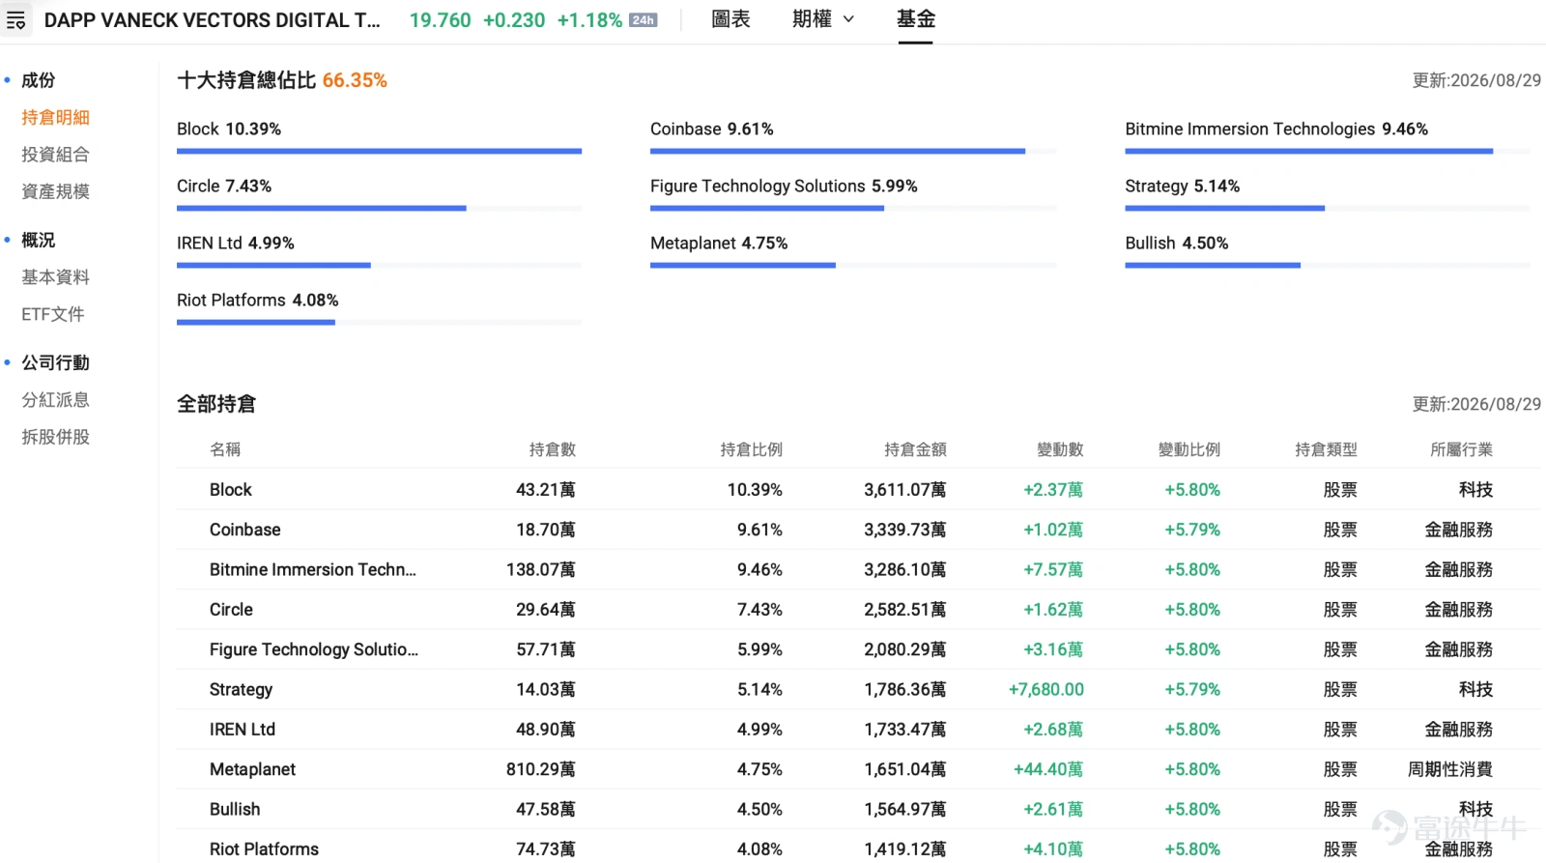Click the 24h trading badge
The image size is (1546, 863).
tap(643, 20)
